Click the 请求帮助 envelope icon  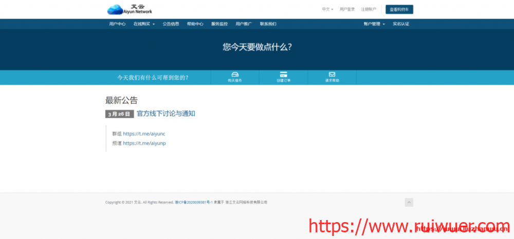pyautogui.click(x=332, y=74)
